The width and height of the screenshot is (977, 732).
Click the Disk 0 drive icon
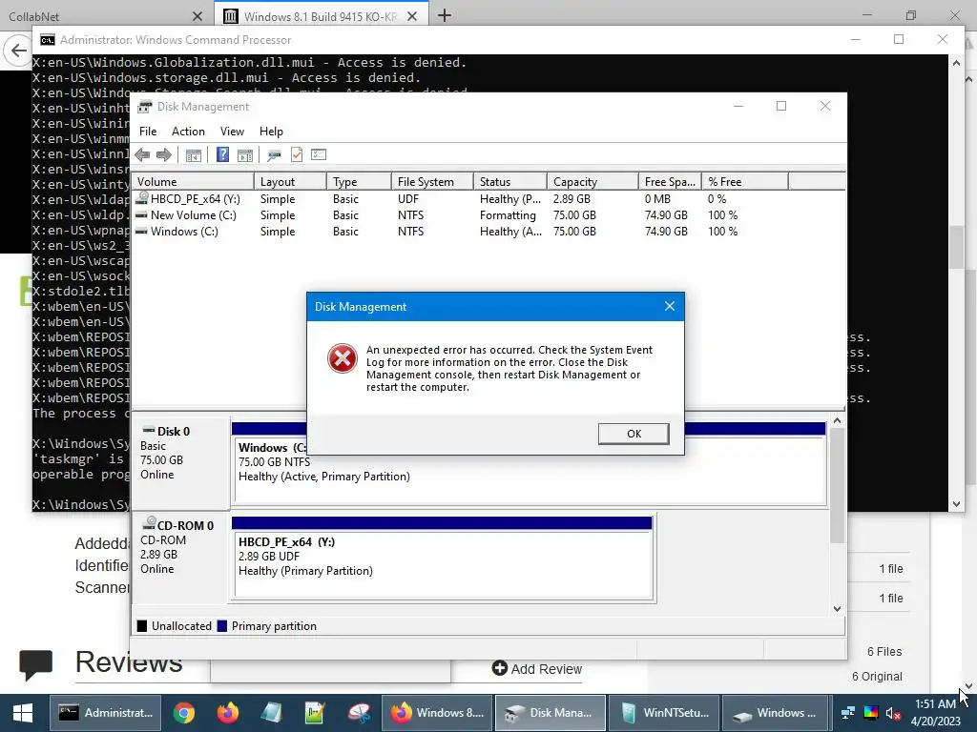(x=148, y=430)
